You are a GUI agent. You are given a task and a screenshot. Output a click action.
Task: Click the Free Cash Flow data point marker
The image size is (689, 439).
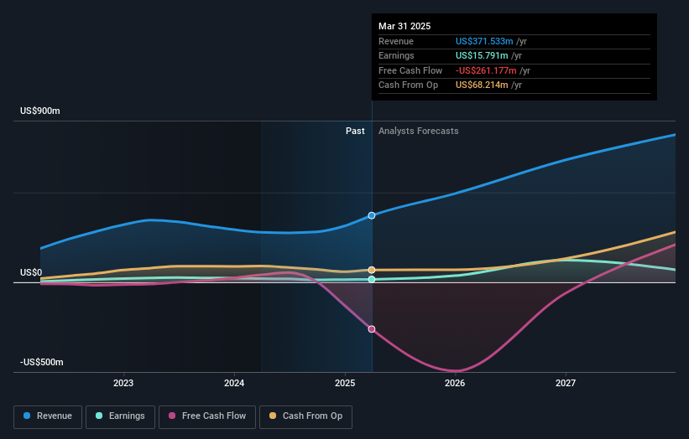372,329
